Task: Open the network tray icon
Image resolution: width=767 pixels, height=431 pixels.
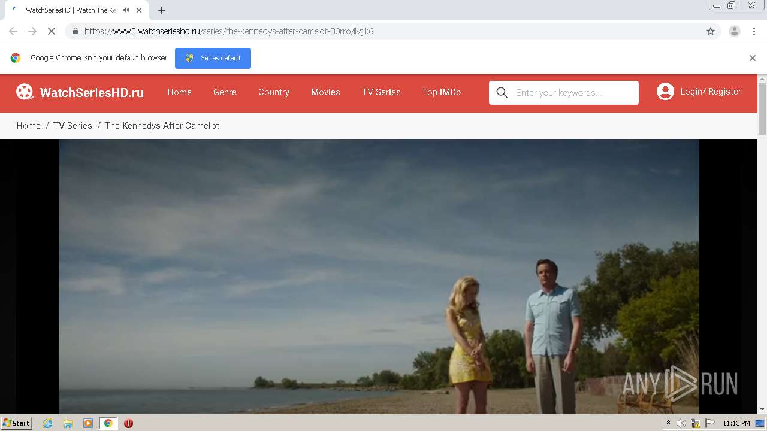Action: (696, 423)
